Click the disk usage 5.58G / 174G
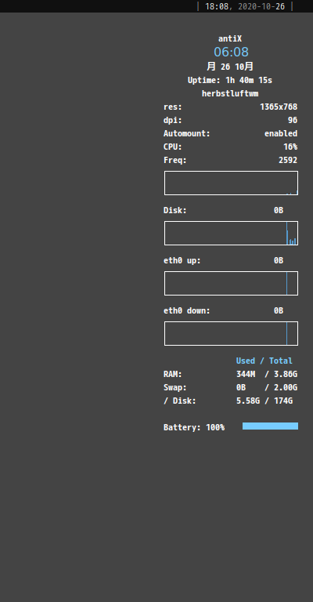The width and height of the screenshot is (313, 602). coord(264,401)
